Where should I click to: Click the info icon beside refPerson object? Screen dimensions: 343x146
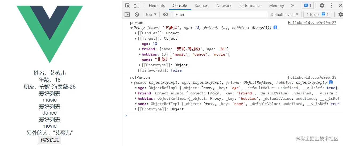coord(330,82)
